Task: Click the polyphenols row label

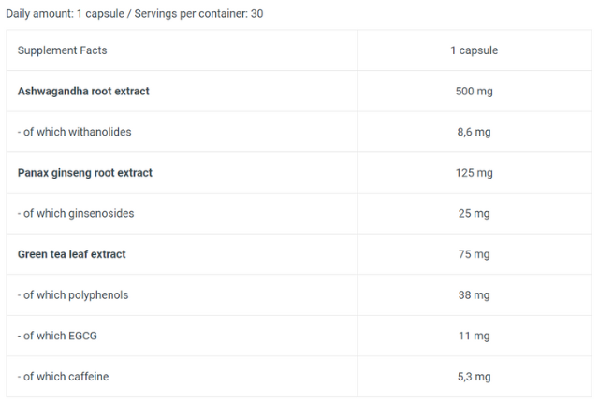Action: [x=73, y=295]
